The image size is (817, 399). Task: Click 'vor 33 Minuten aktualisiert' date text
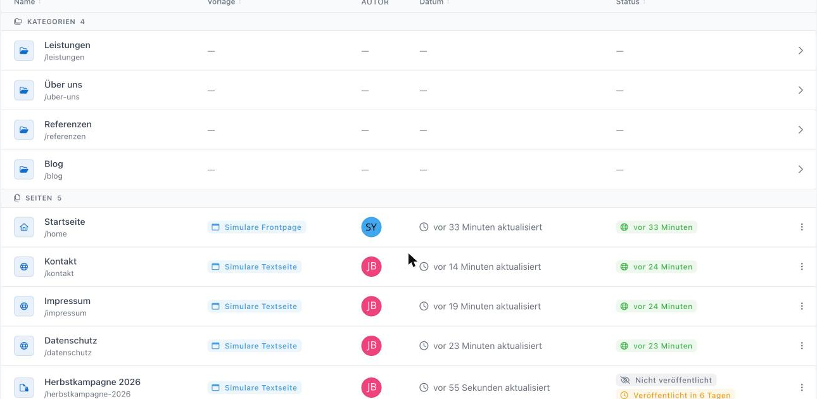488,227
